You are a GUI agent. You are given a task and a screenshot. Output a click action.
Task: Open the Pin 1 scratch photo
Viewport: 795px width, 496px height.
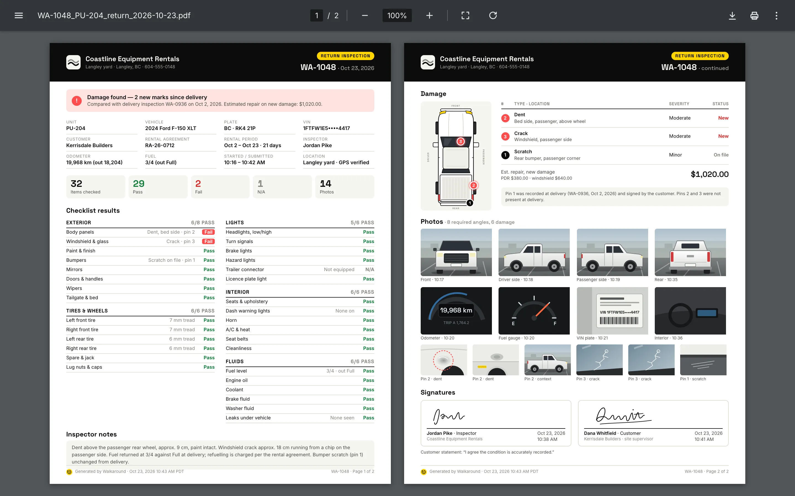point(703,360)
